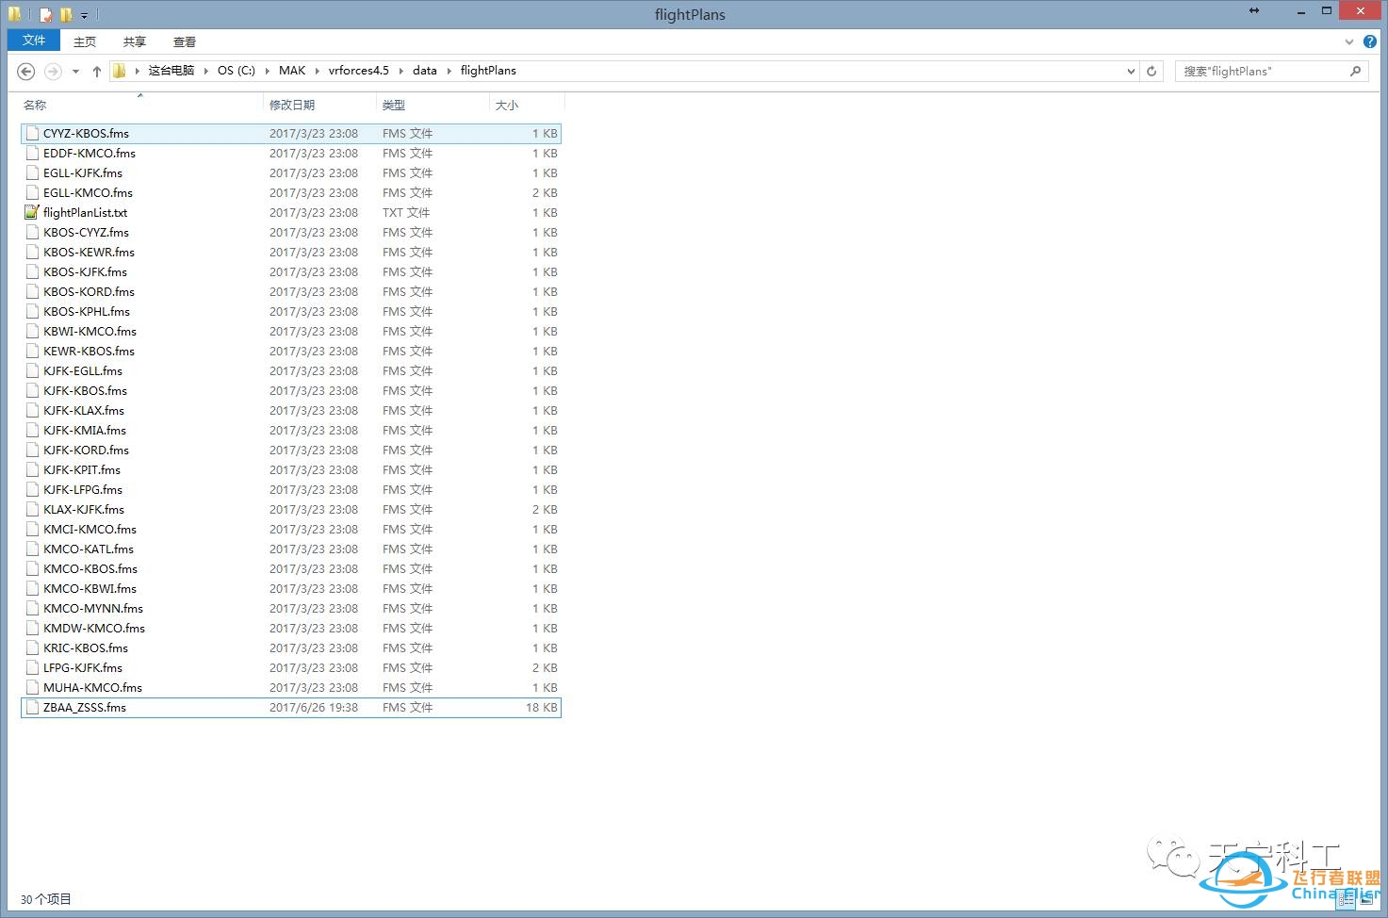The width and height of the screenshot is (1388, 918).
Task: Sort by the 类型 column header
Action: [x=433, y=105]
